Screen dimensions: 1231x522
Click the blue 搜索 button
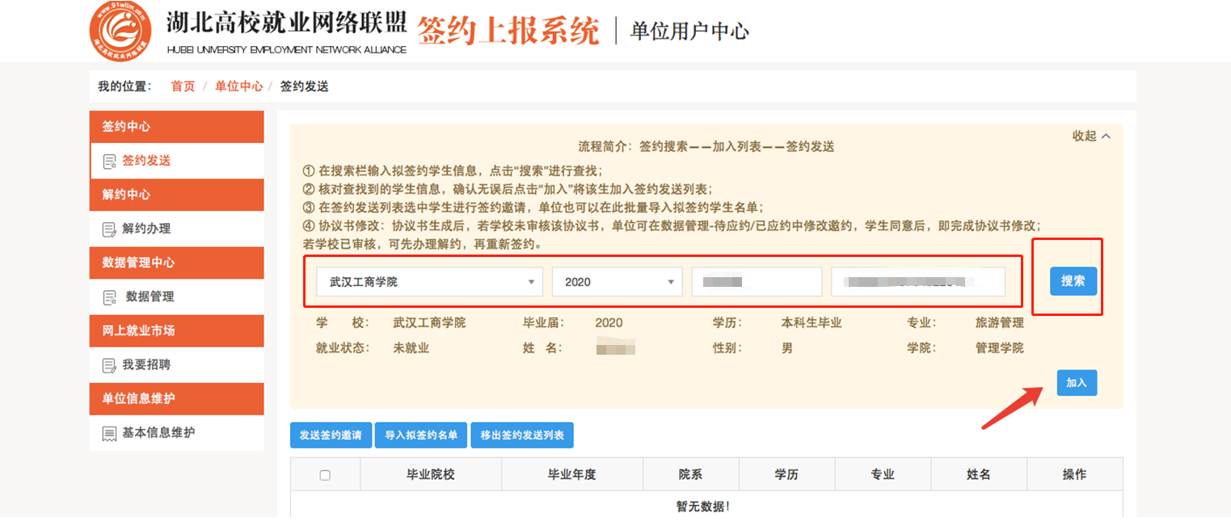click(1073, 281)
